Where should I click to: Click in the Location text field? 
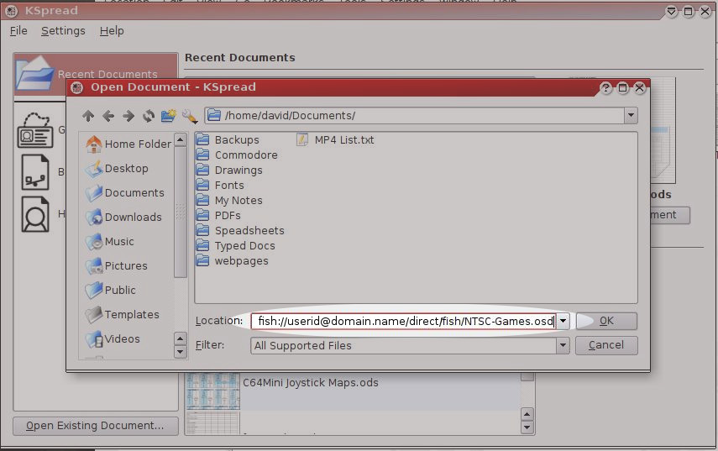[x=403, y=321]
